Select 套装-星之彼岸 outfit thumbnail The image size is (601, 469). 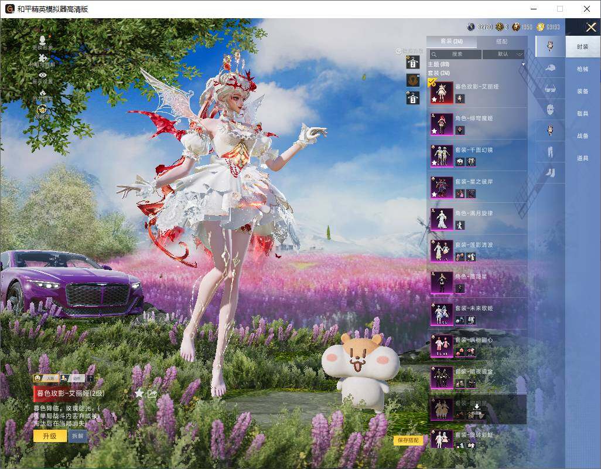pos(442,187)
